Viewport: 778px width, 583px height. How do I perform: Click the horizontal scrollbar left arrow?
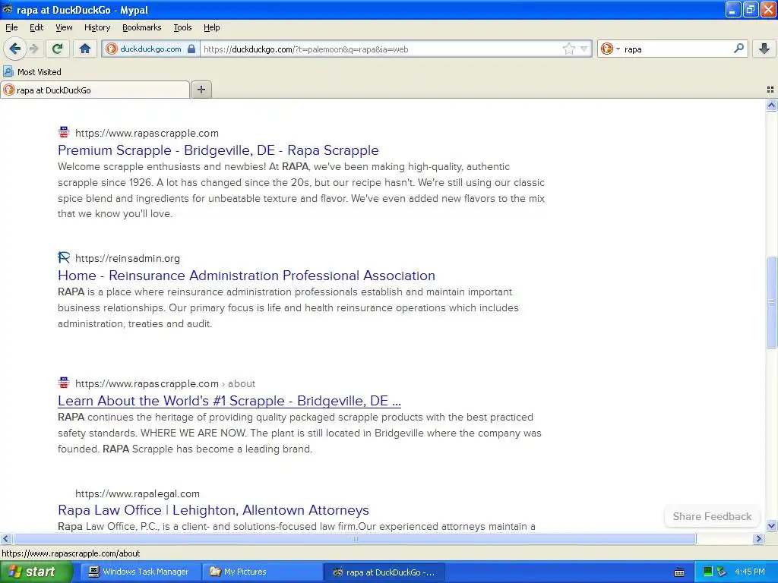[x=5, y=538]
